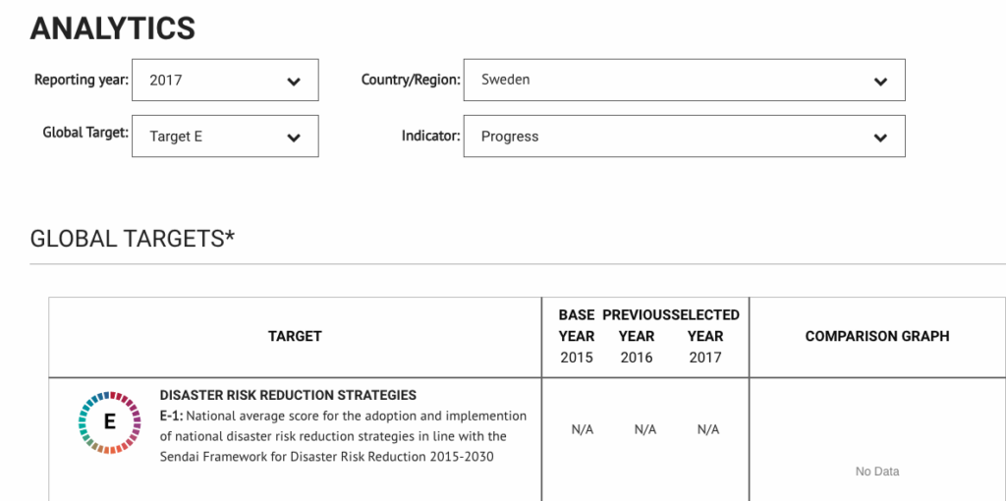Click the N/A value under Selected Year
The image size is (1006, 501).
(x=708, y=429)
